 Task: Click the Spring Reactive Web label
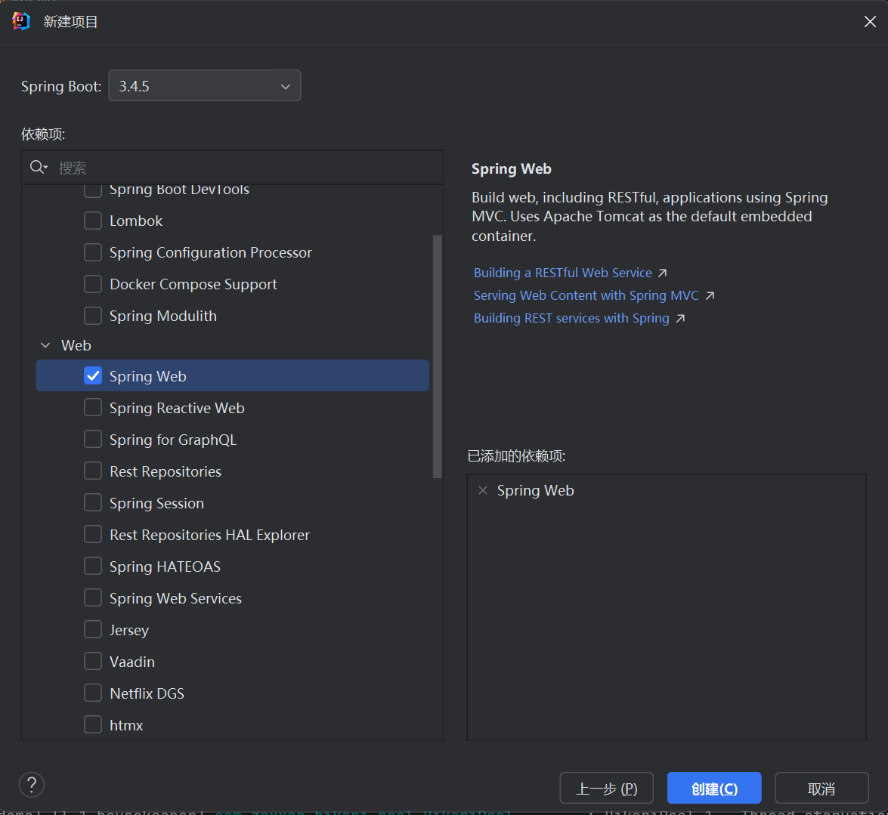point(177,408)
